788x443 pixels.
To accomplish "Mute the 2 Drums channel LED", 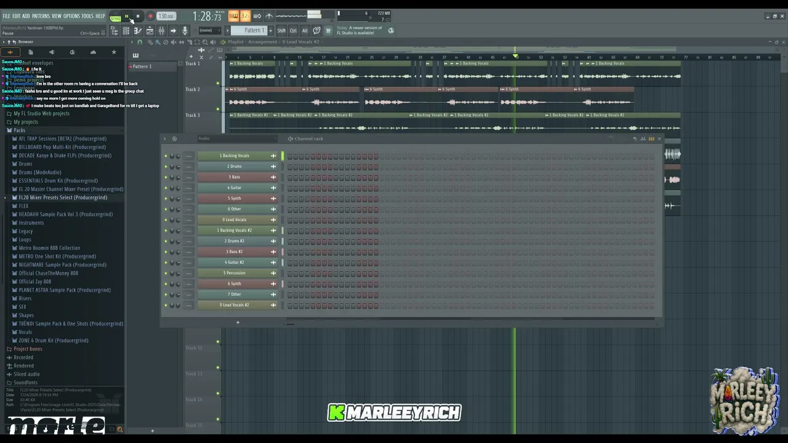I will [166, 167].
